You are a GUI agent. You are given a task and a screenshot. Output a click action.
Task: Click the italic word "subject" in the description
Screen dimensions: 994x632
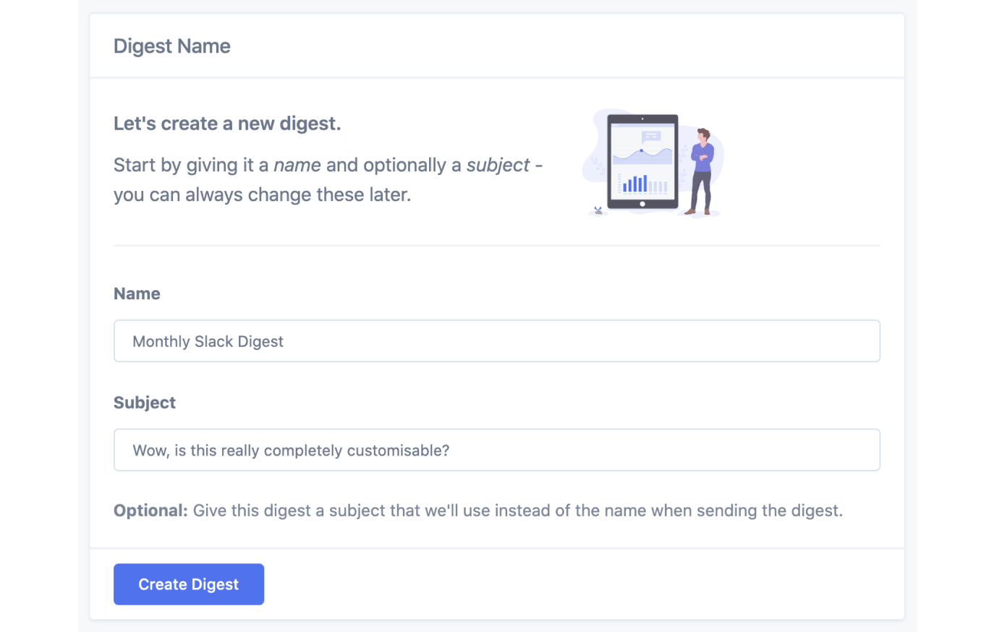[498, 165]
